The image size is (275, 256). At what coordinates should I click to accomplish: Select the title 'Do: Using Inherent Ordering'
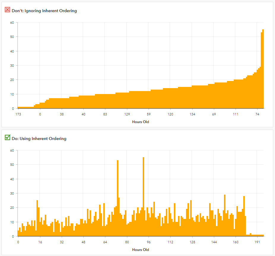(39, 139)
